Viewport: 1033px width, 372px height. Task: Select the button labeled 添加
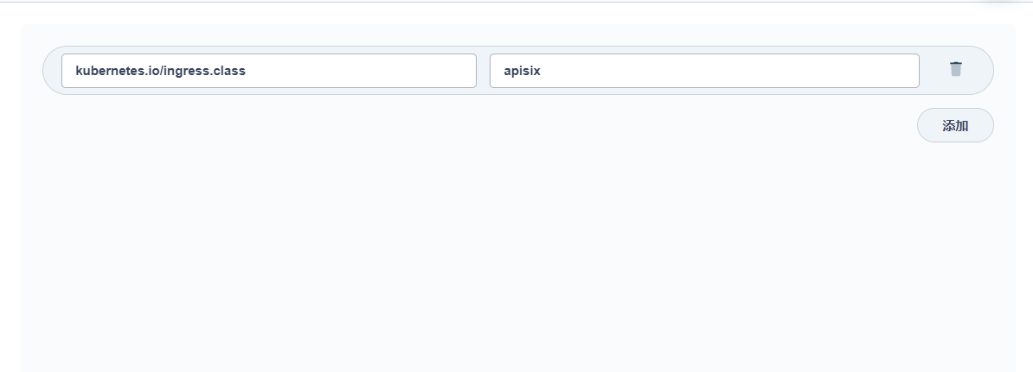(x=955, y=125)
